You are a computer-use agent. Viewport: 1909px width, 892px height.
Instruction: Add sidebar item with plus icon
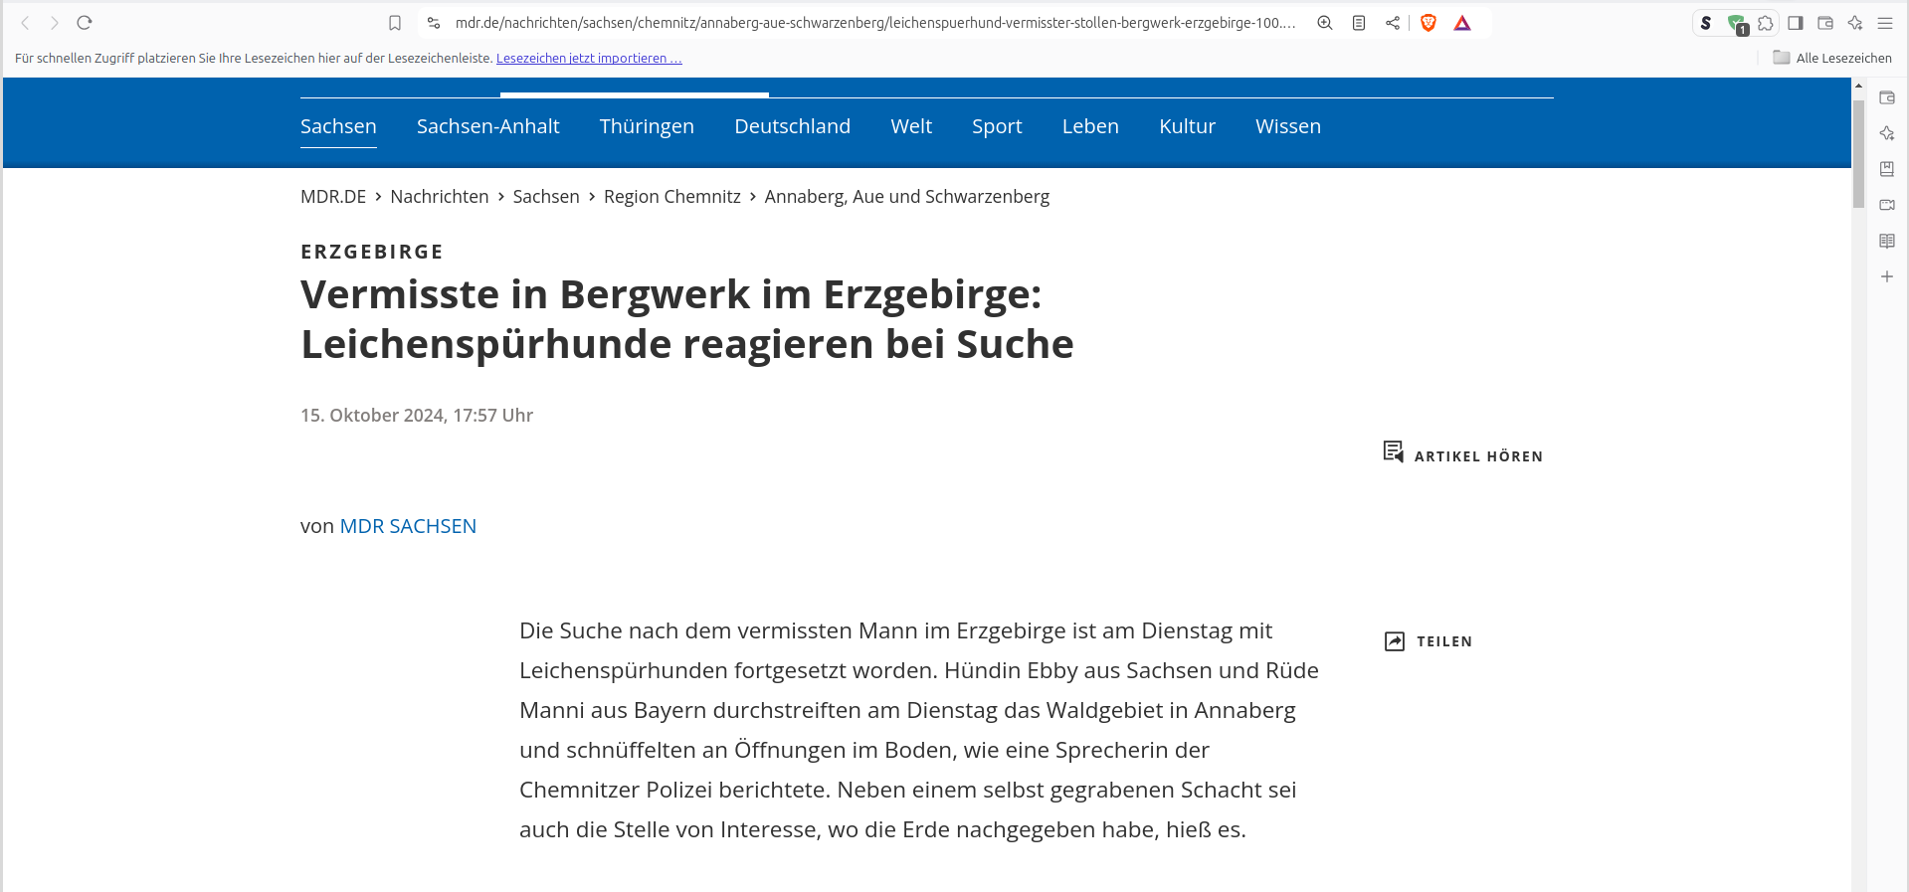[1887, 276]
